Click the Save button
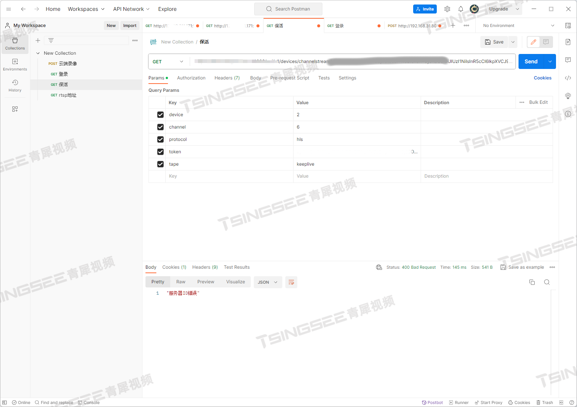Viewport: 577px width, 407px height. (494, 42)
